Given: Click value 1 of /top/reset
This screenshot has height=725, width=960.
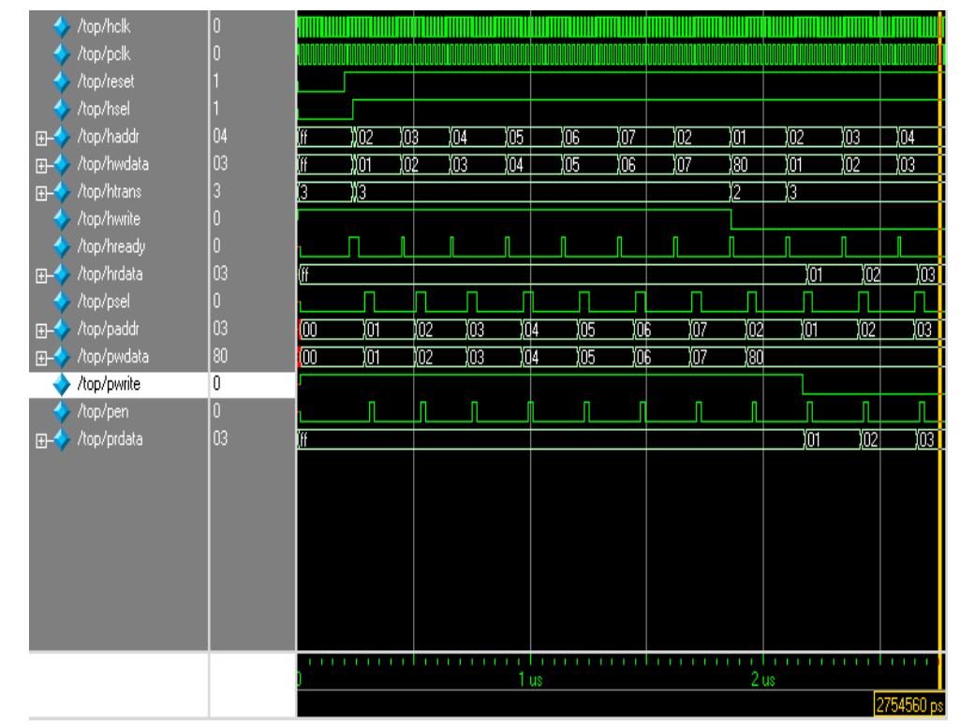Looking at the screenshot, I should tap(216, 81).
